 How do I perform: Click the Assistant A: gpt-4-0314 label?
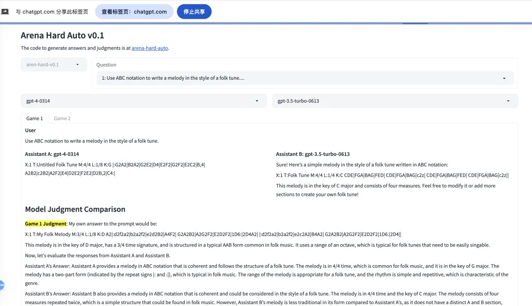coord(52,154)
